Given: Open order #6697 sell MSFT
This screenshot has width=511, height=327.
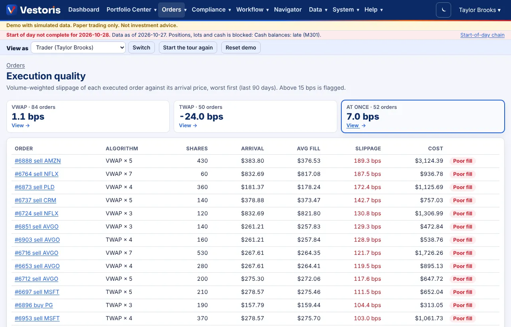Looking at the screenshot, I should coord(37,292).
